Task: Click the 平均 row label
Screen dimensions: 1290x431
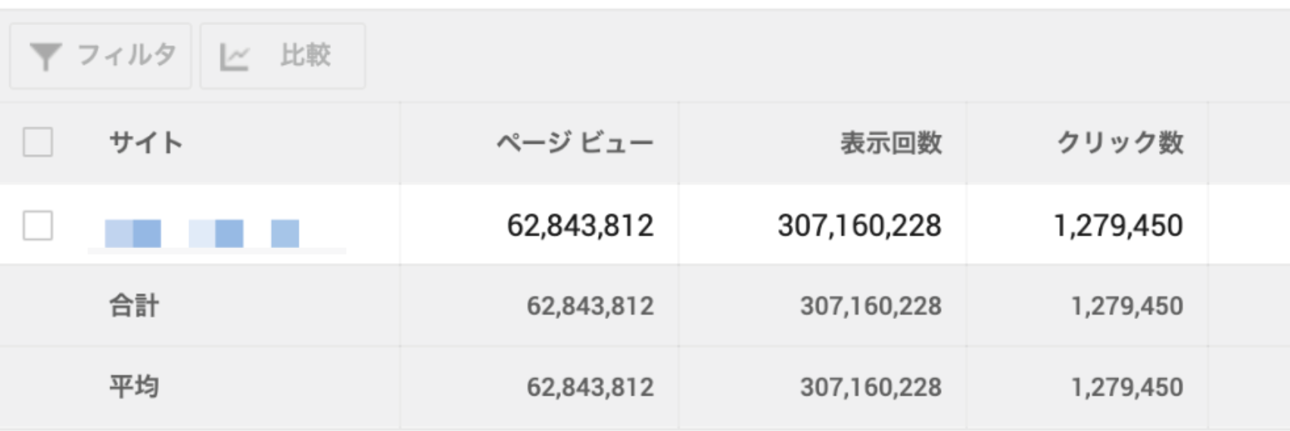Action: point(134,386)
